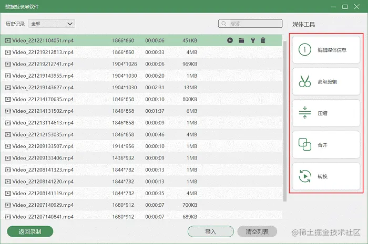Viewport: 368px width, 244px height.
Task: Click 00:00:33 duration value
Action: [x=155, y=52]
